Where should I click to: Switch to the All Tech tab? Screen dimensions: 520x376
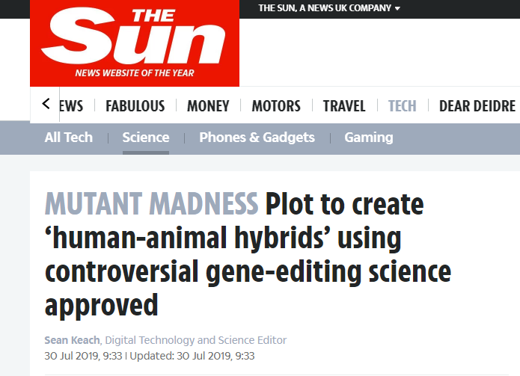tap(69, 138)
